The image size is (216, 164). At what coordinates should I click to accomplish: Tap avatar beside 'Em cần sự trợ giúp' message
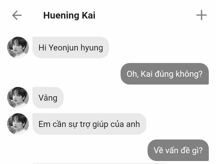click(18, 124)
